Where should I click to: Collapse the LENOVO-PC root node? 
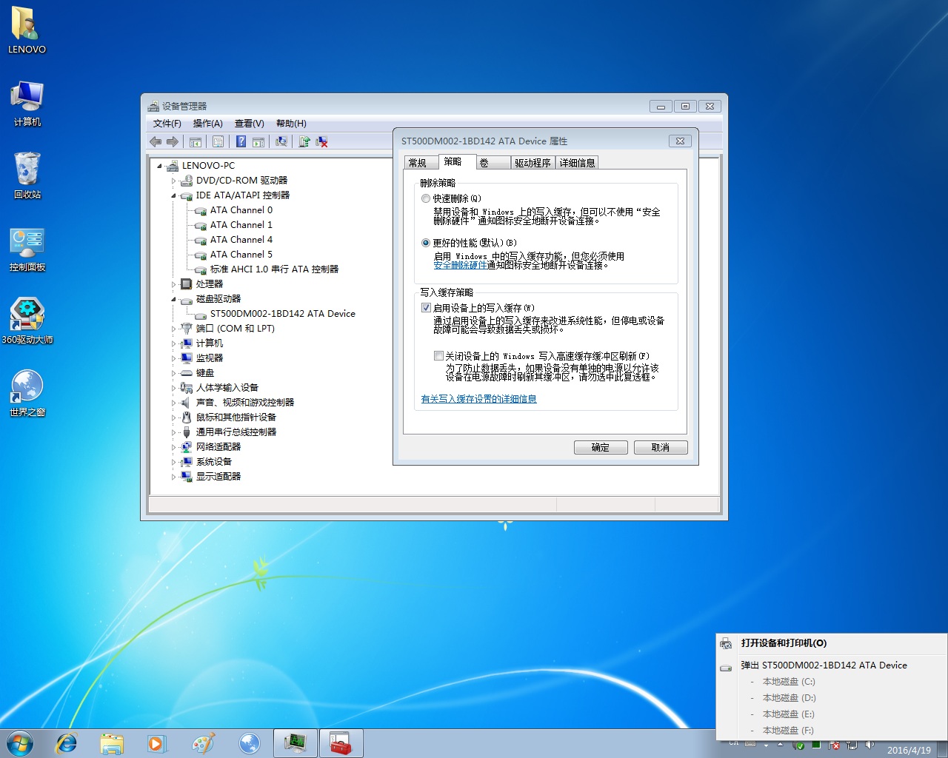159,166
